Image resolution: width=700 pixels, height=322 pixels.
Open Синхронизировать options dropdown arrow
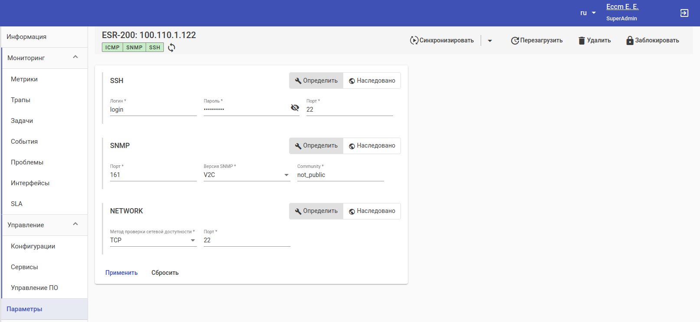[490, 41]
